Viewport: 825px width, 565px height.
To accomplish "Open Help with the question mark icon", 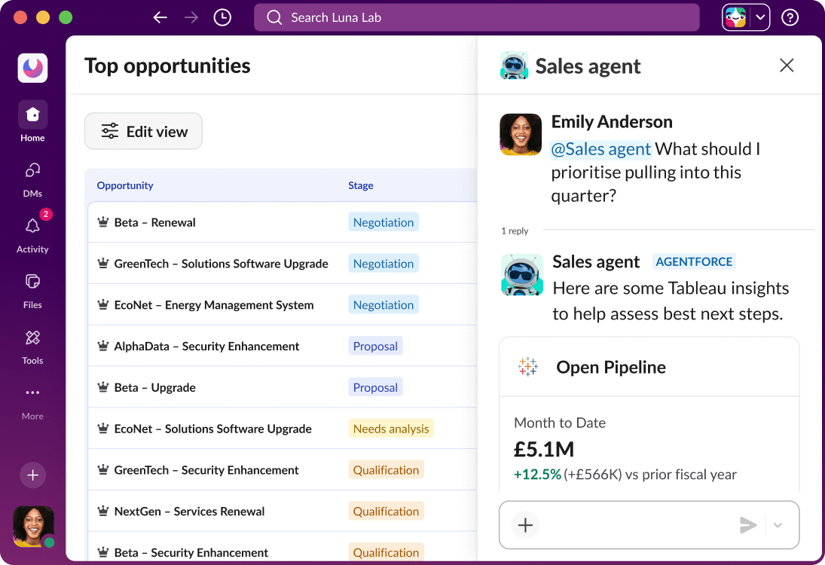I will 789,17.
